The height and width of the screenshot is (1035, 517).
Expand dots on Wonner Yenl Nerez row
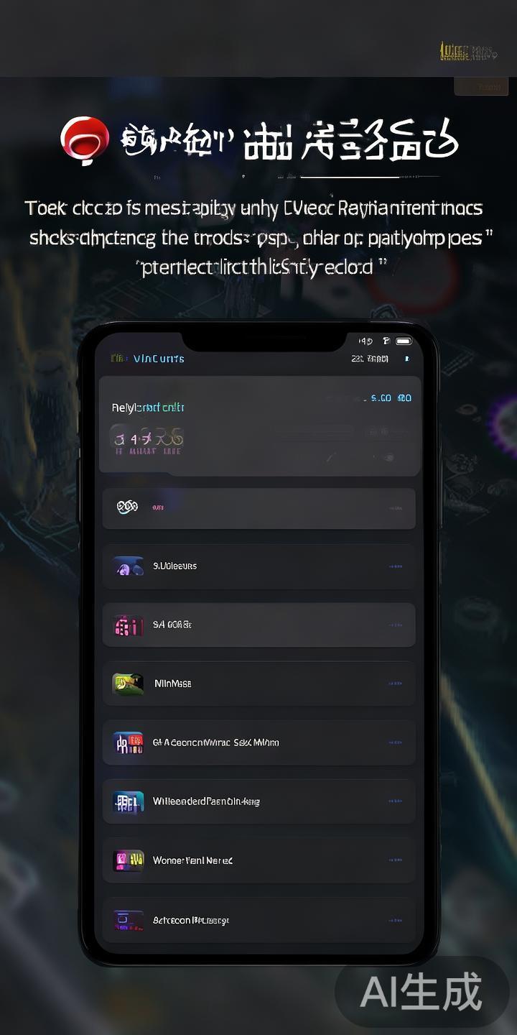pyautogui.click(x=396, y=860)
